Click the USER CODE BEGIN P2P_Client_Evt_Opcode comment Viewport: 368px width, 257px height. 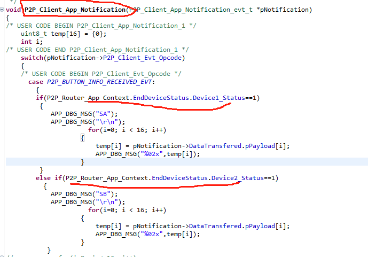point(101,74)
